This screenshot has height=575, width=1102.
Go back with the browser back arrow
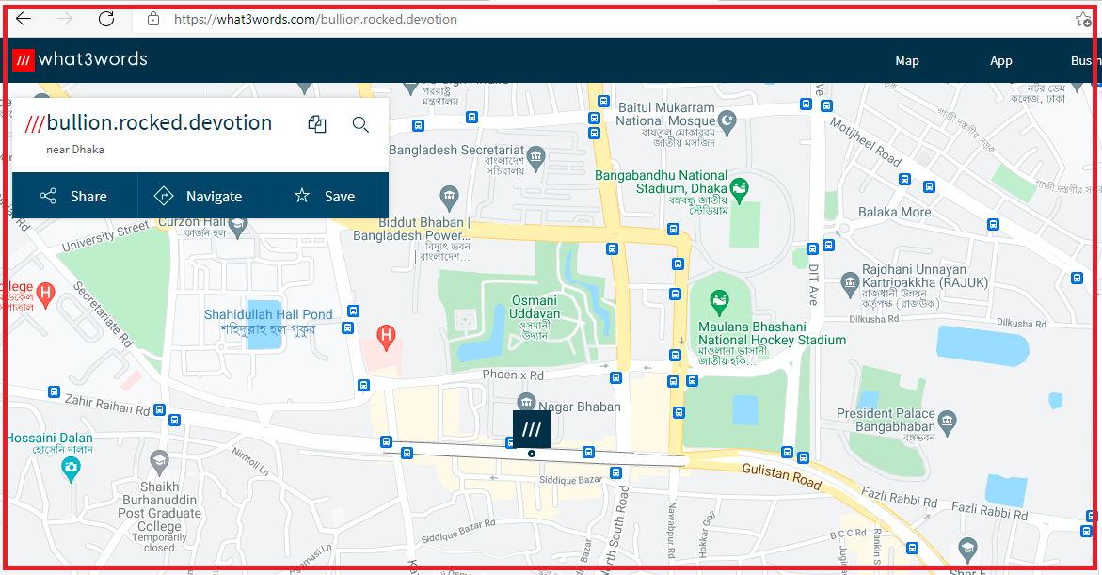24,19
